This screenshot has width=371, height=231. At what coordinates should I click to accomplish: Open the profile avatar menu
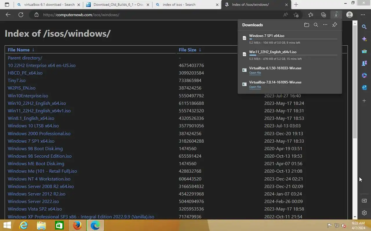[350, 15]
